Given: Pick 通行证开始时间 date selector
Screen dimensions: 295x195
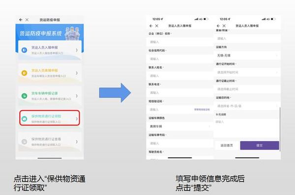Looking at the screenshot, I should (247, 73).
